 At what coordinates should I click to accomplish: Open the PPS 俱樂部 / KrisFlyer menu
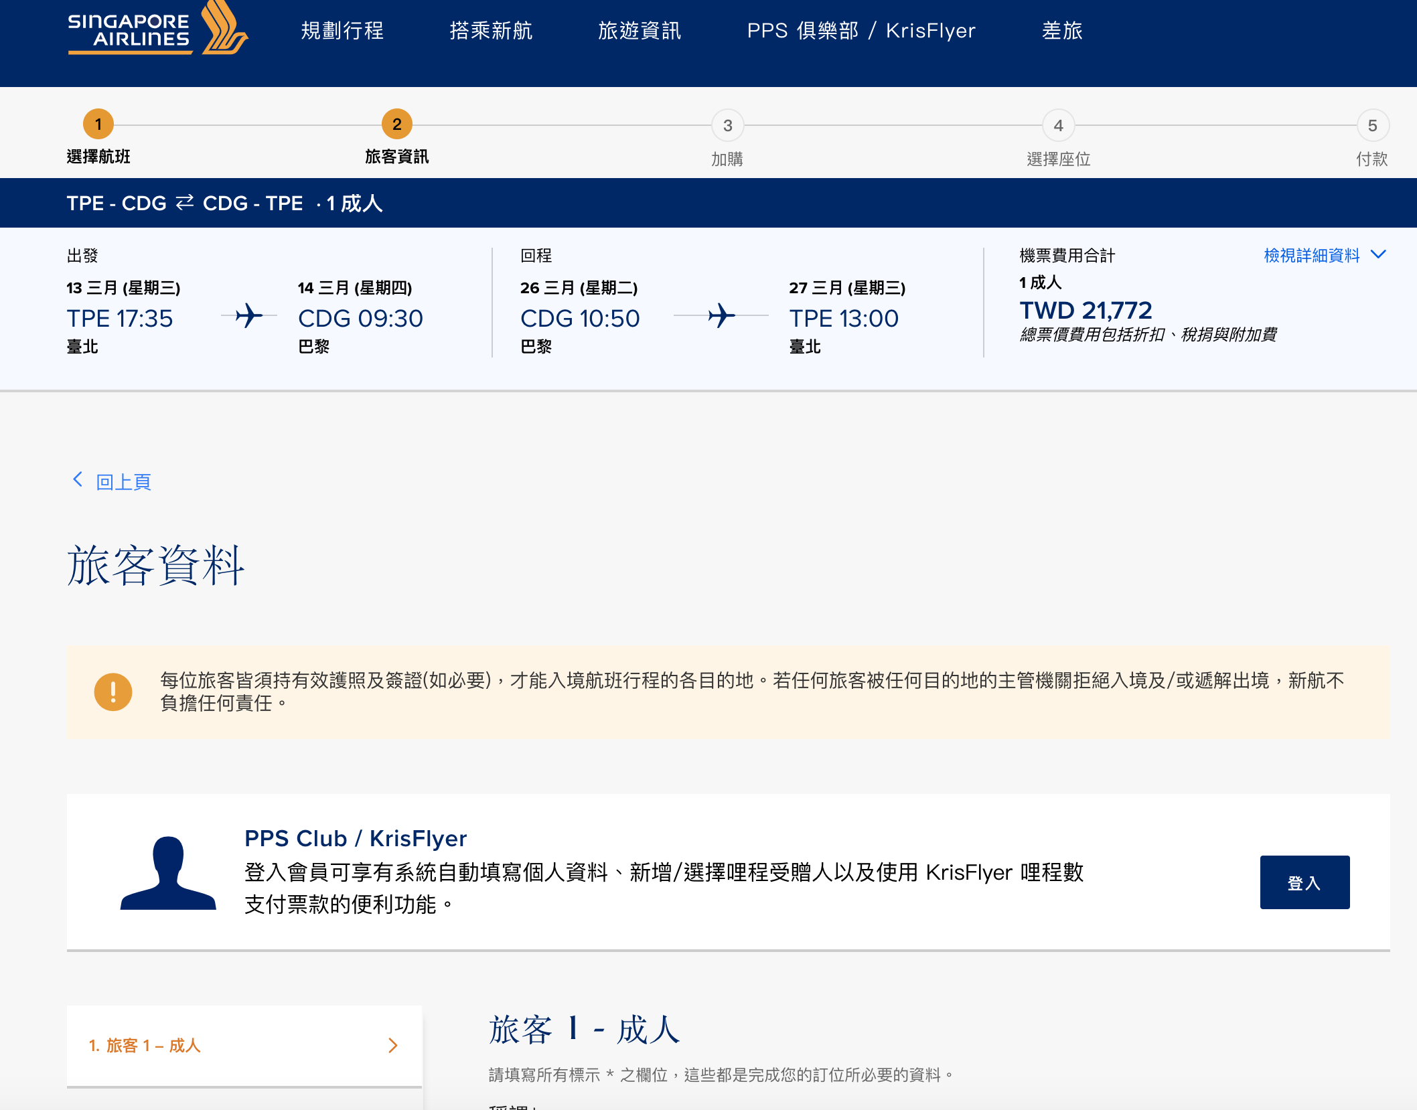point(862,31)
